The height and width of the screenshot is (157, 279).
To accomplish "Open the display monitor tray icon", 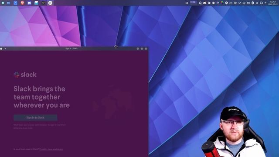I will pos(262,3).
